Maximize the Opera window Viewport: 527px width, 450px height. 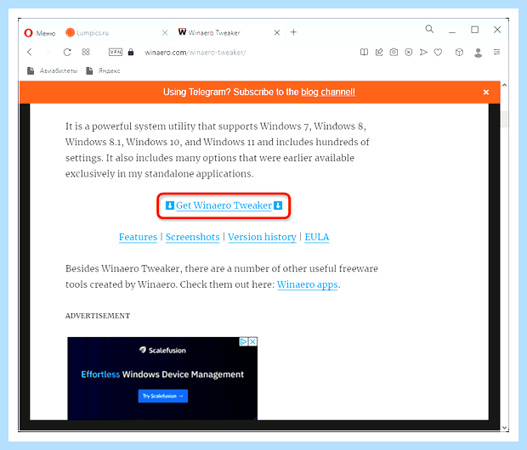(474, 30)
